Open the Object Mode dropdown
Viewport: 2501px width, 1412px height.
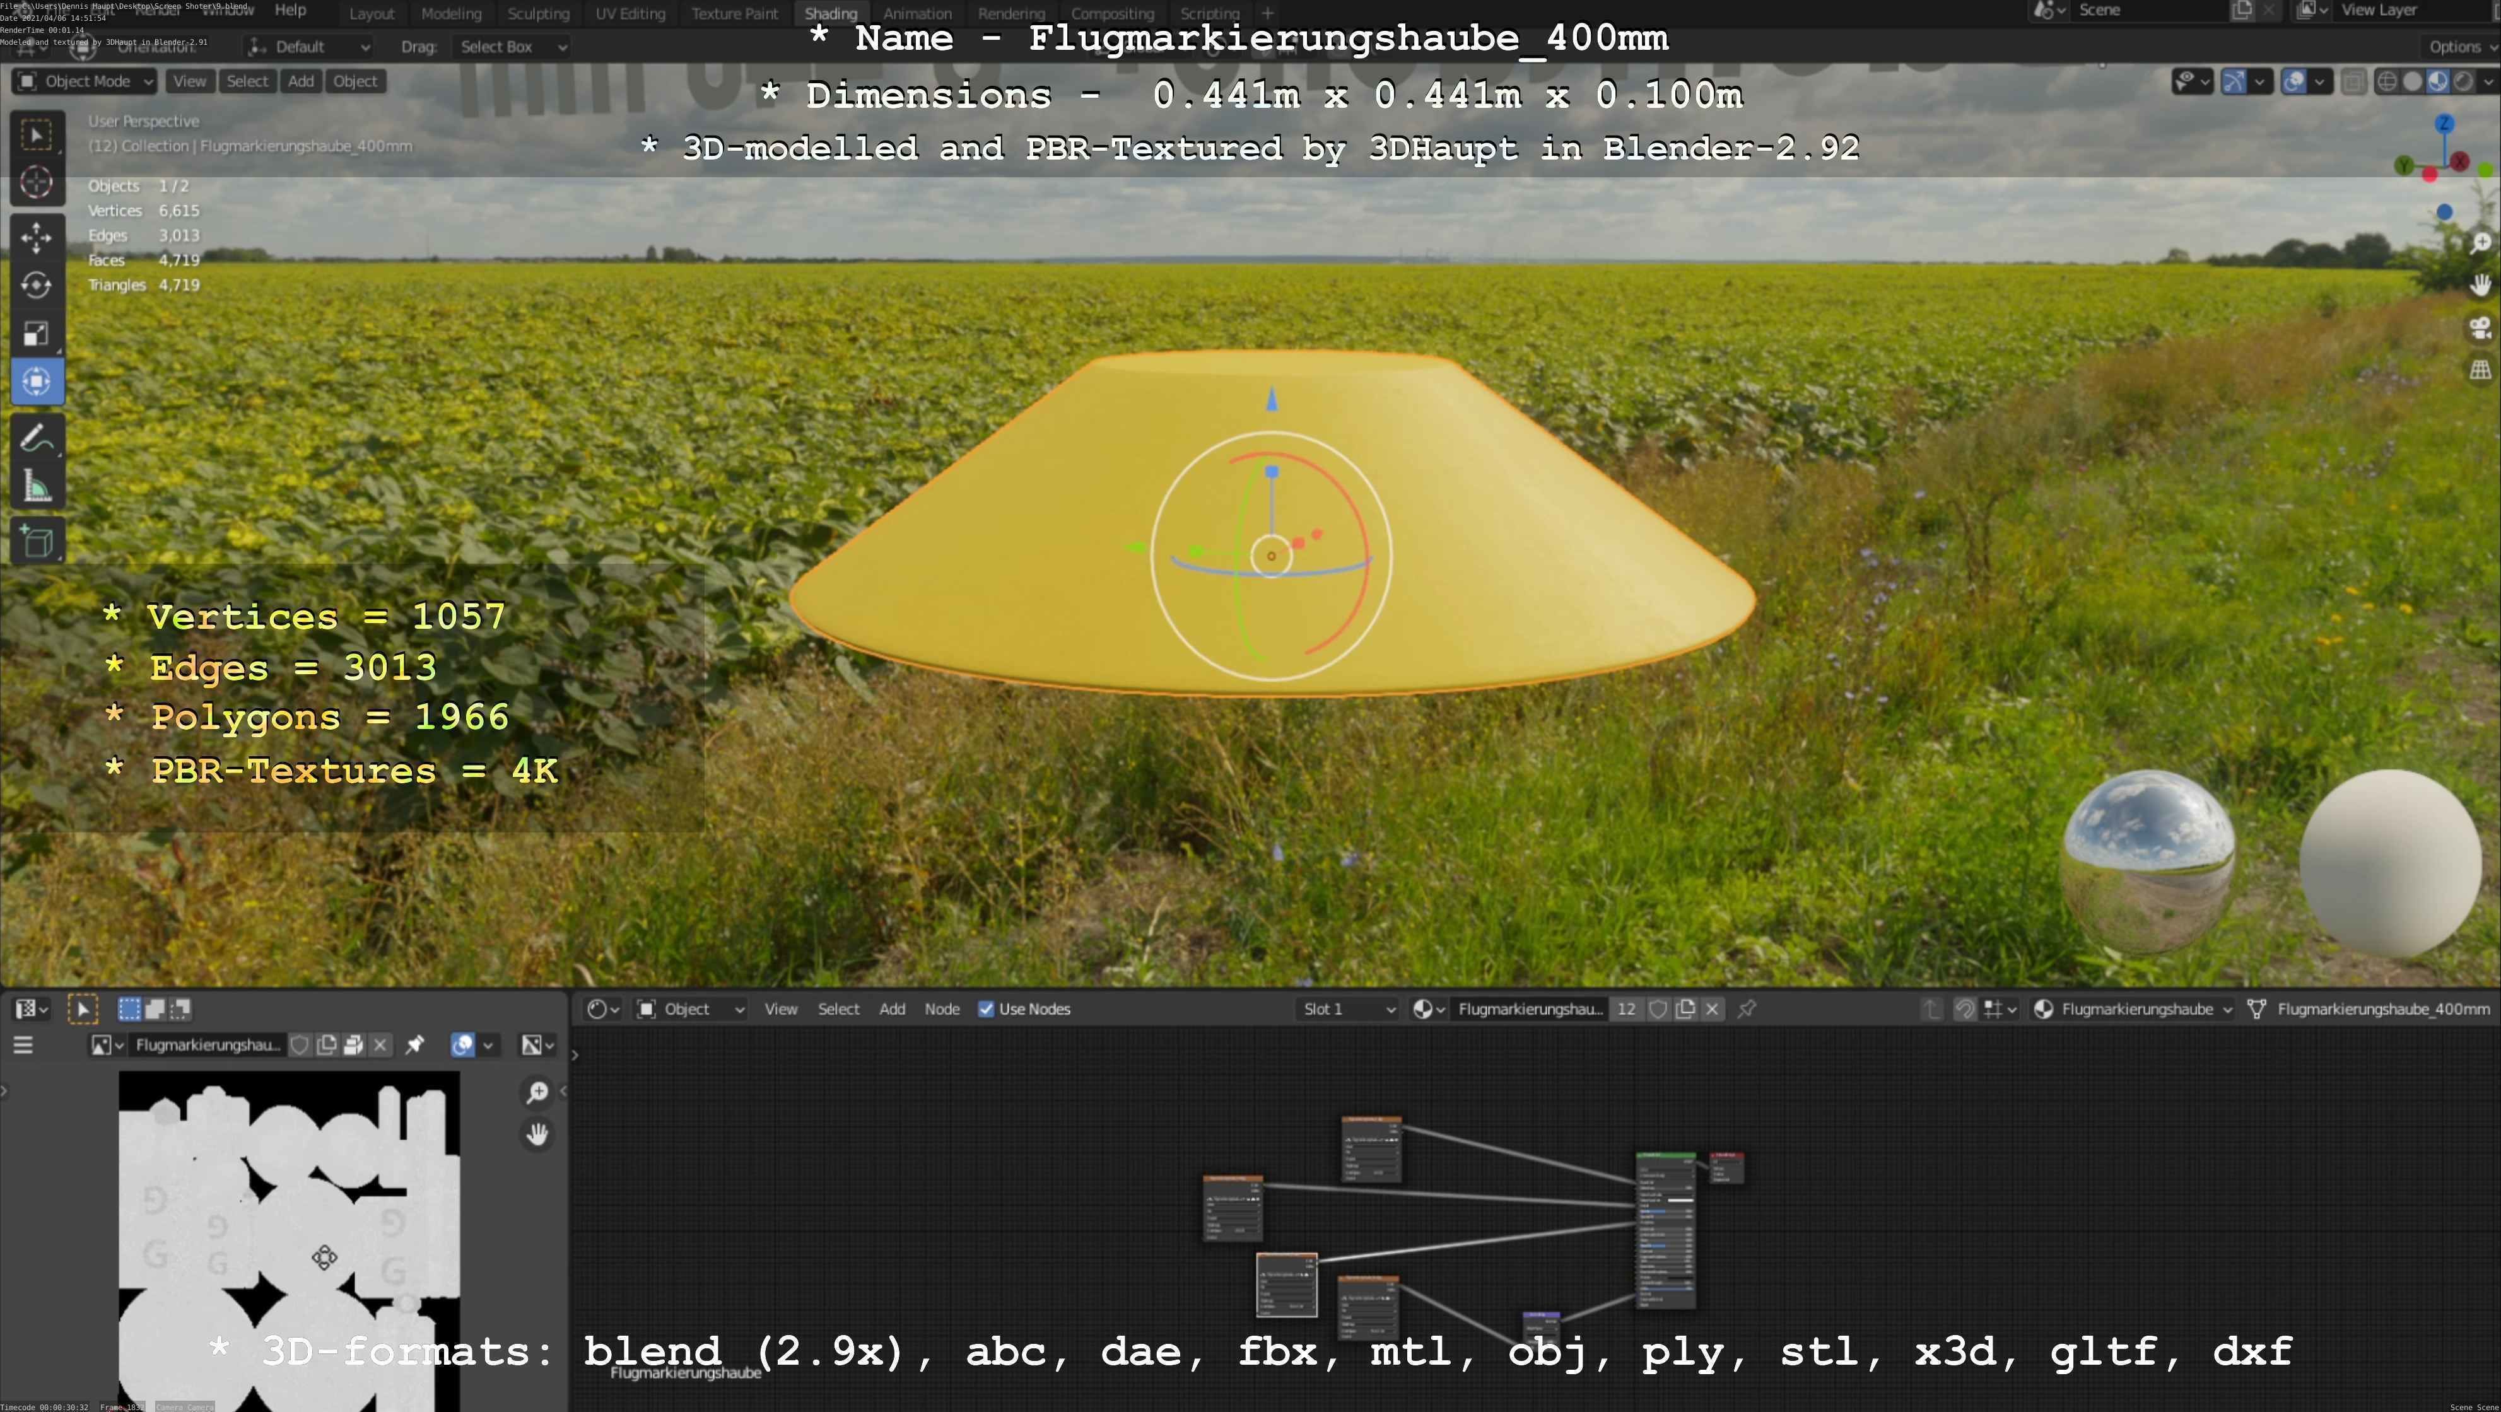point(85,81)
